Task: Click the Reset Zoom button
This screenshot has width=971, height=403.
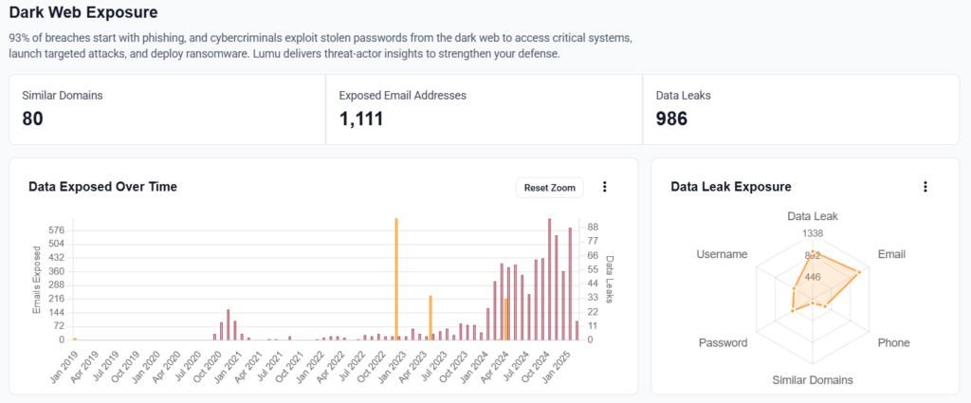Action: pos(550,188)
